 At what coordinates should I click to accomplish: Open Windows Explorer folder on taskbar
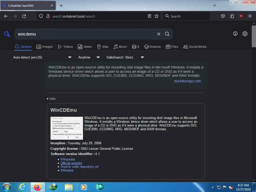click(x=69, y=187)
